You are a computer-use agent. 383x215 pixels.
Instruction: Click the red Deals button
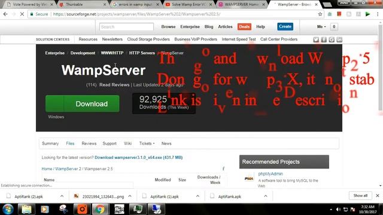(244, 26)
